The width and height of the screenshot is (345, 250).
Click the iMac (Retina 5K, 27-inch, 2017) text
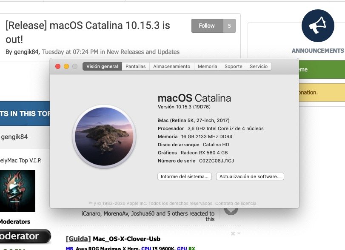click(x=194, y=120)
